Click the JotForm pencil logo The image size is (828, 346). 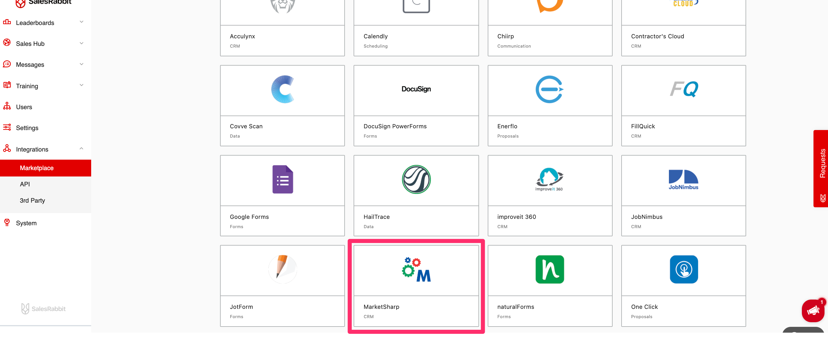coord(282,269)
